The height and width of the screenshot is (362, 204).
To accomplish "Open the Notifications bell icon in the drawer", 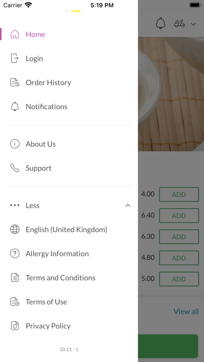I will click(15, 107).
